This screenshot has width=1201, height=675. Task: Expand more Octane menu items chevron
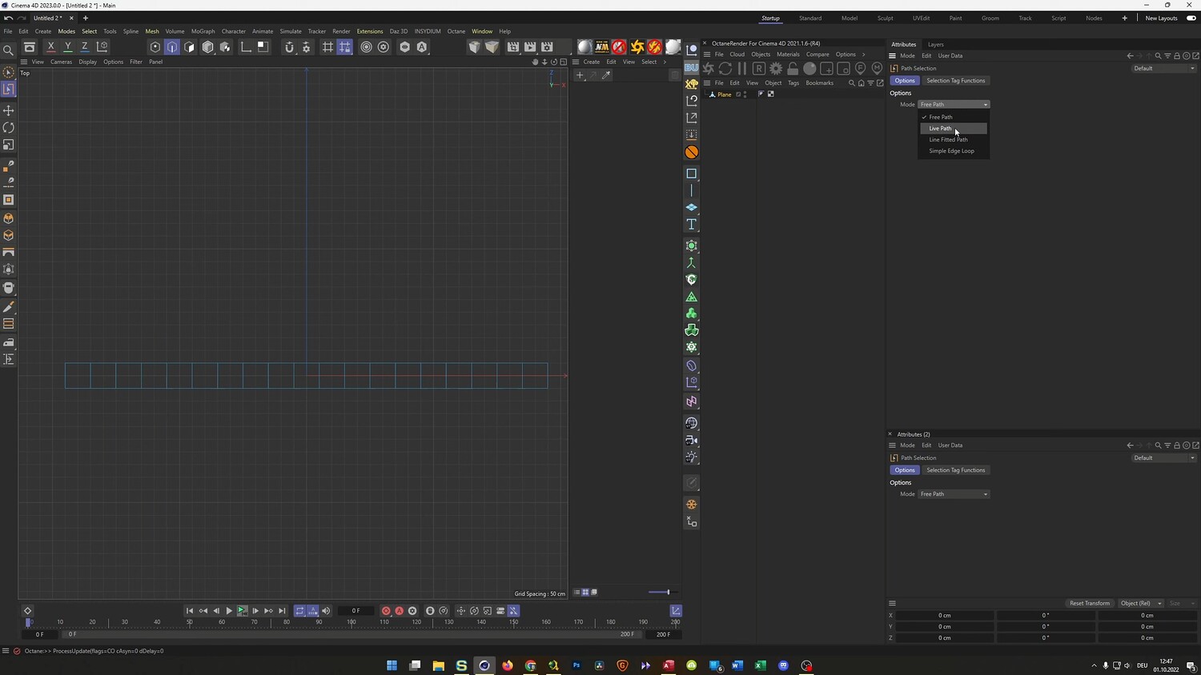click(863, 54)
